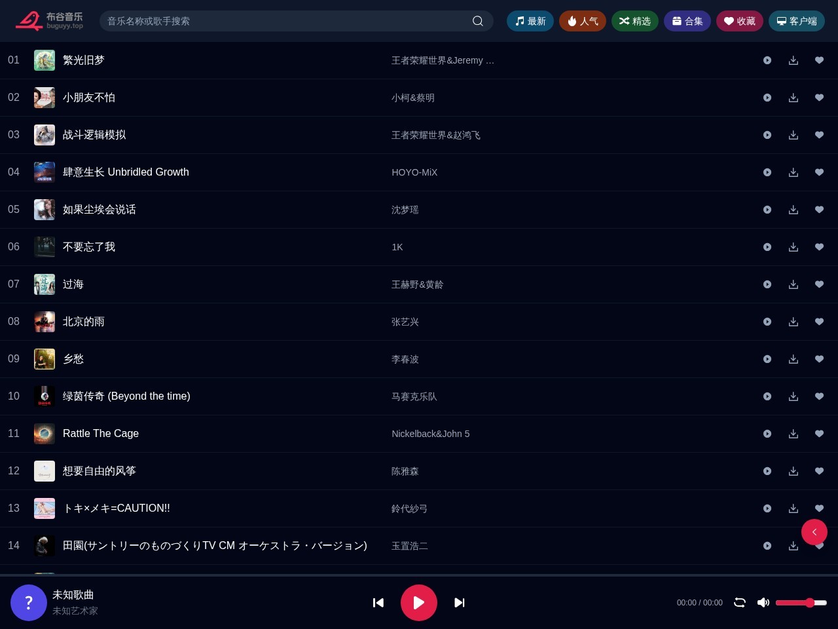Click artist 马赛克乐队

click(x=414, y=396)
